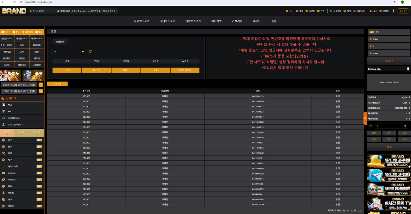This screenshot has height=214, width=411.
Task: Click the refresh icon beside the deposit amount field
Action: point(90,51)
